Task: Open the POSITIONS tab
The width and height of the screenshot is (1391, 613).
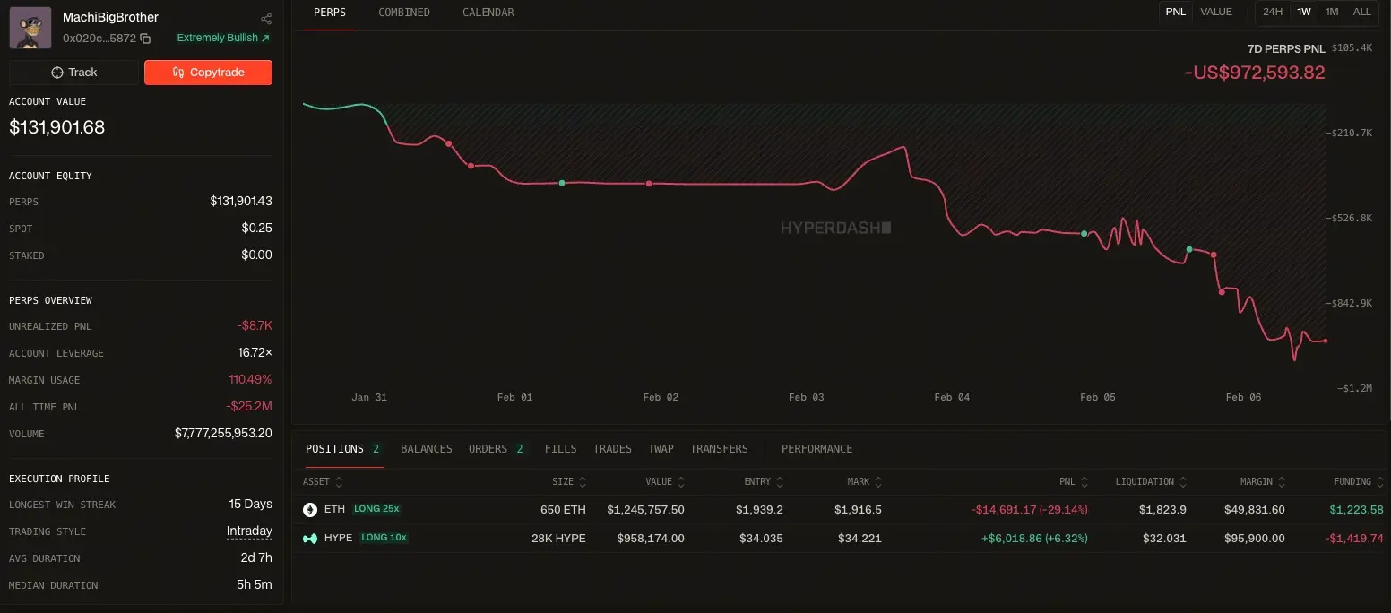Action: tap(343, 449)
